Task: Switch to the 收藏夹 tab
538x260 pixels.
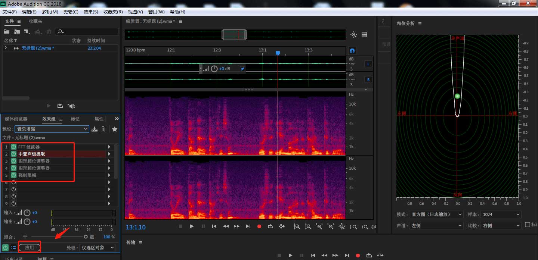Action: coord(35,21)
